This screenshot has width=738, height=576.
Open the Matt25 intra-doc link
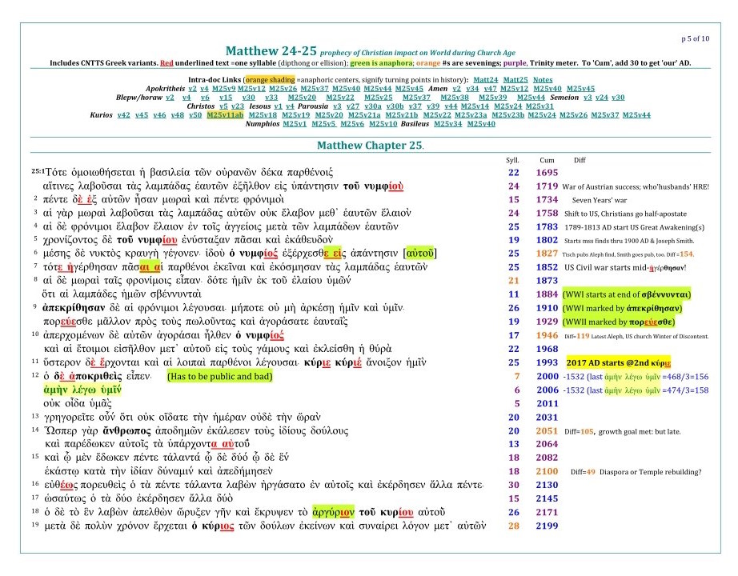515,80
